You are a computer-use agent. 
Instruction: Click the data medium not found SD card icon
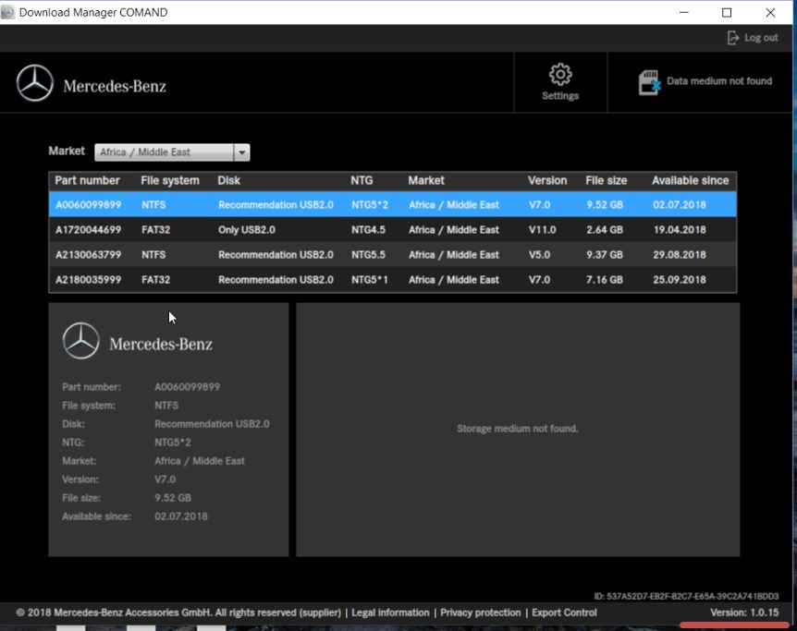point(649,82)
